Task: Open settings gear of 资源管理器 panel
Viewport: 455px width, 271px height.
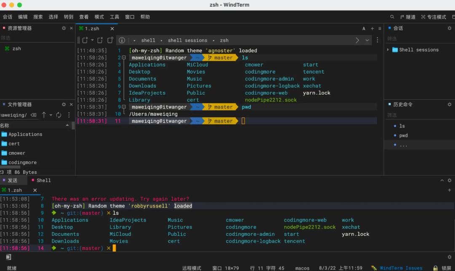Action: 64,28
